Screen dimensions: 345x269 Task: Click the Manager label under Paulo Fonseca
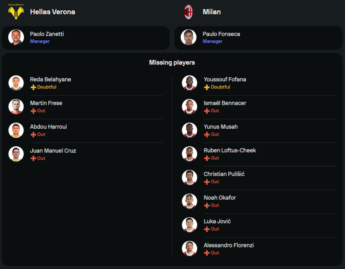(x=213, y=41)
